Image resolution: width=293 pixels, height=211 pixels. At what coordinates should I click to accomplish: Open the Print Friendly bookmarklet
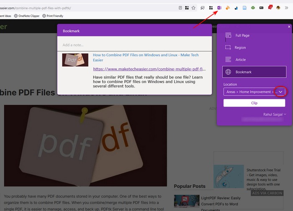click(x=53, y=16)
